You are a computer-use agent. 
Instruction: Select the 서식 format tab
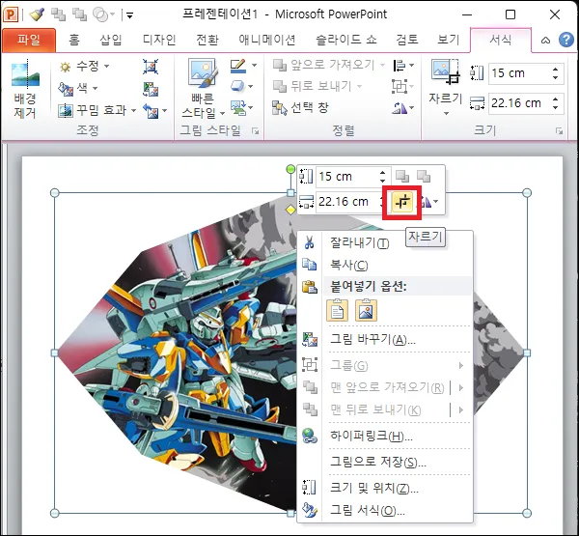(x=500, y=40)
